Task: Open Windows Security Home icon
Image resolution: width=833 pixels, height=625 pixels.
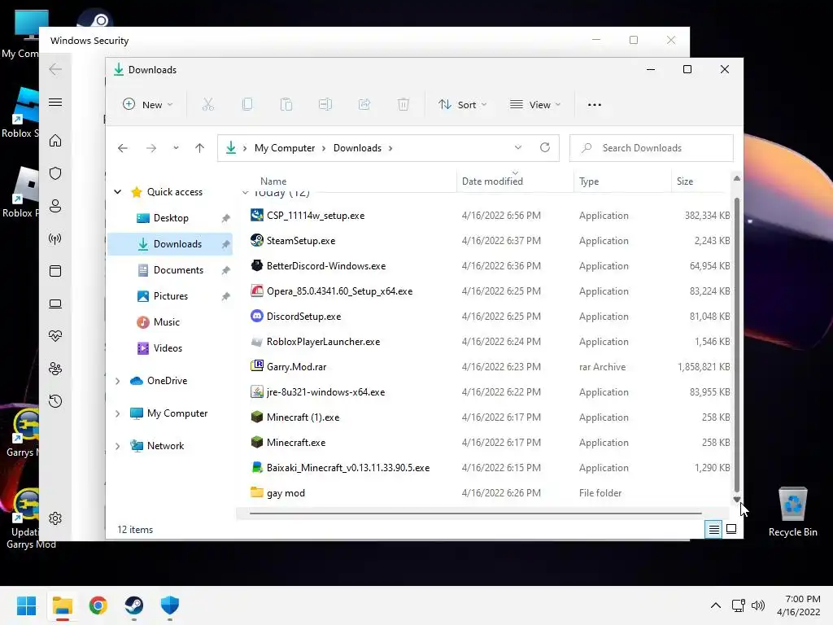Action: (x=55, y=141)
